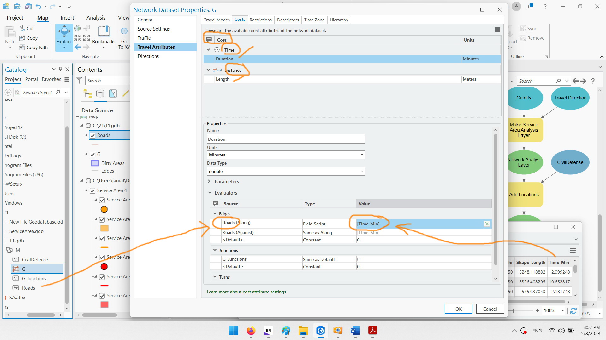The width and height of the screenshot is (606, 340).
Task: Switch Contents to List By Drawing Order
Action: (x=88, y=93)
